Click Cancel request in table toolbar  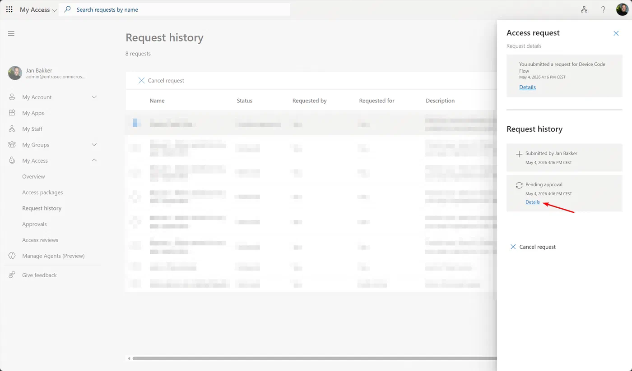161,80
